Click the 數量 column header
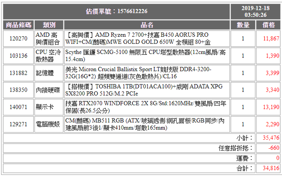This screenshot has height=176, width=282. tap(243, 25)
